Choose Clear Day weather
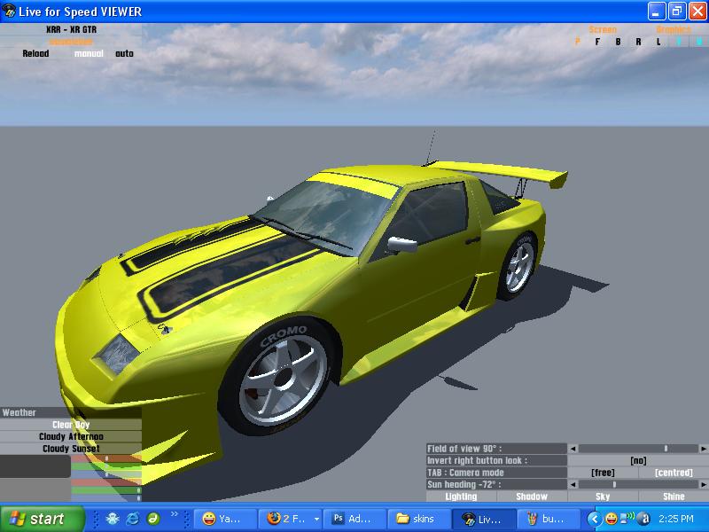This screenshot has height=532, width=709. (71, 425)
